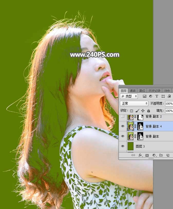Click mask link icon on 背景 副本 2

(135, 116)
